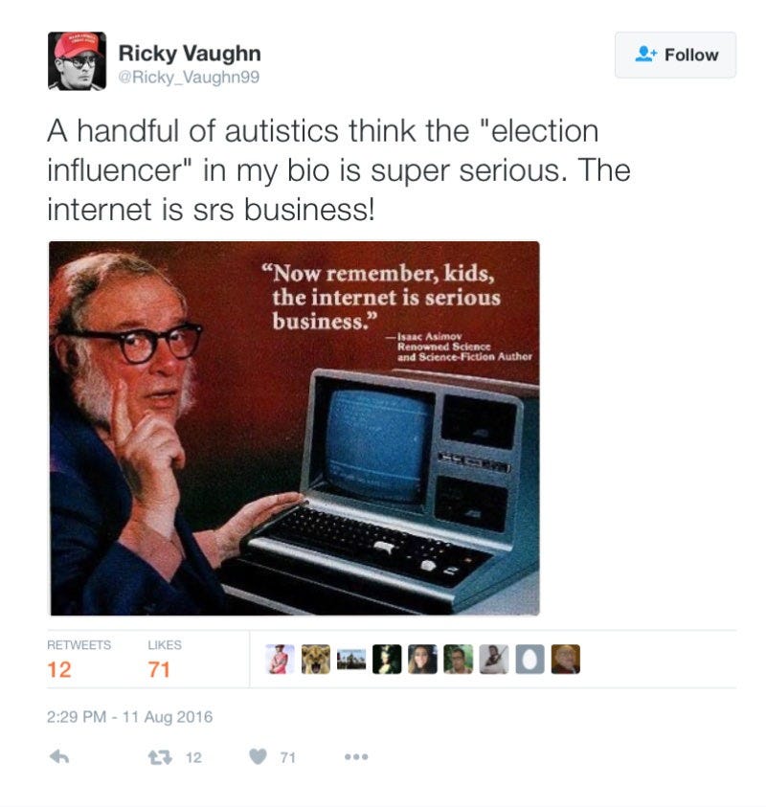Like the tweet with heart icon
Image resolution: width=766 pixels, height=807 pixels.
[258, 756]
